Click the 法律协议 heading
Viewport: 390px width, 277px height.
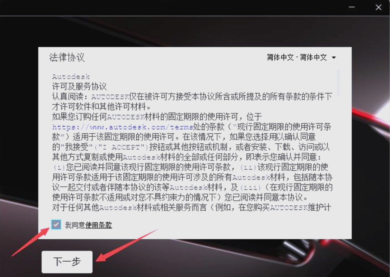point(67,57)
